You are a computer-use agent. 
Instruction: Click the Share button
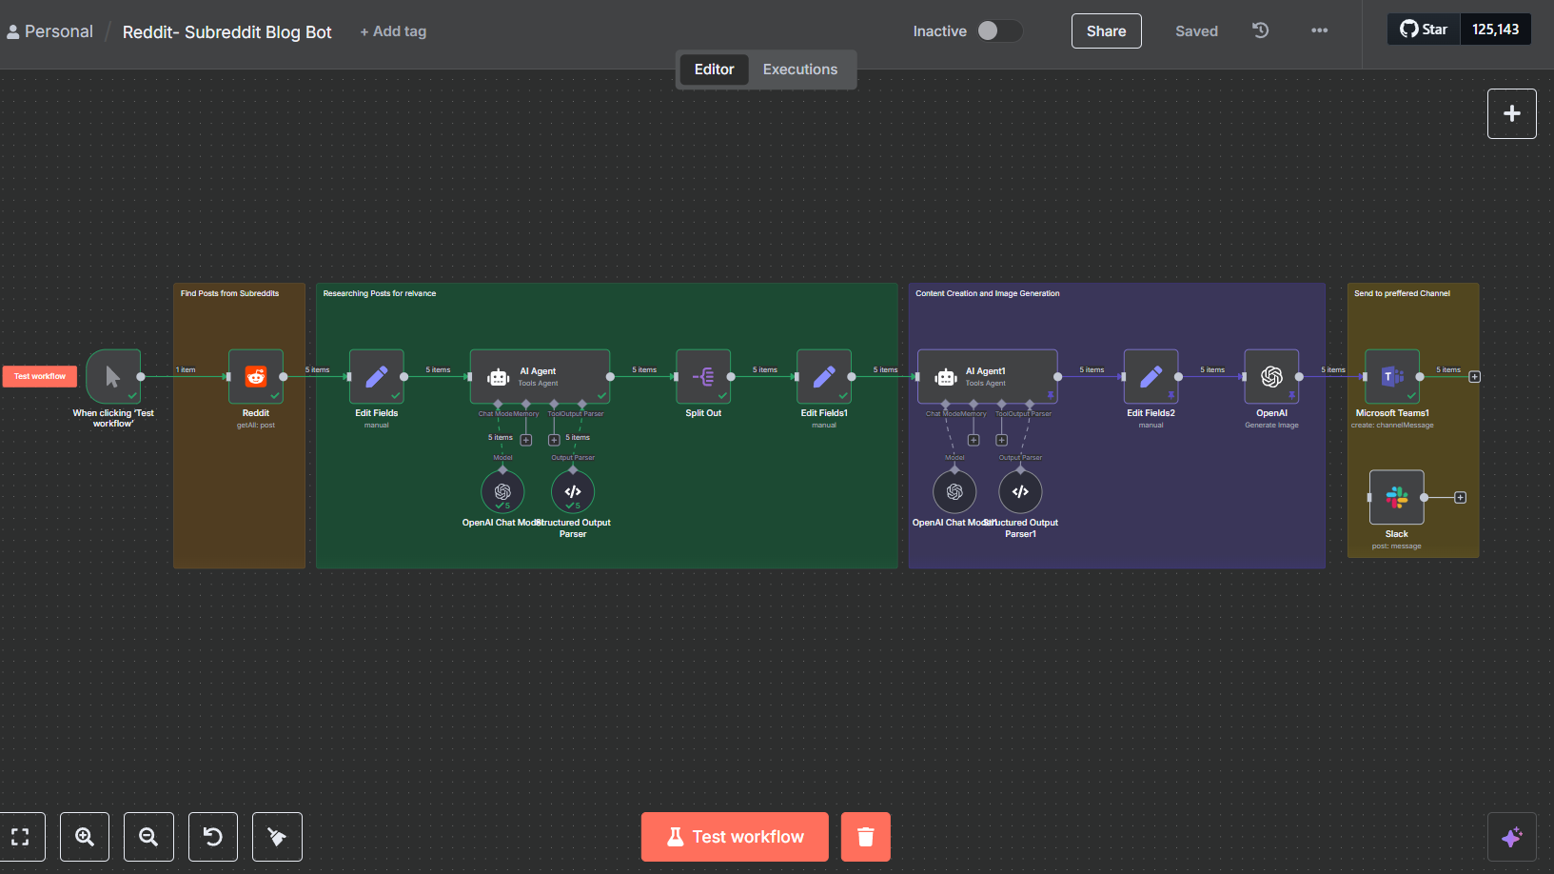click(x=1106, y=31)
